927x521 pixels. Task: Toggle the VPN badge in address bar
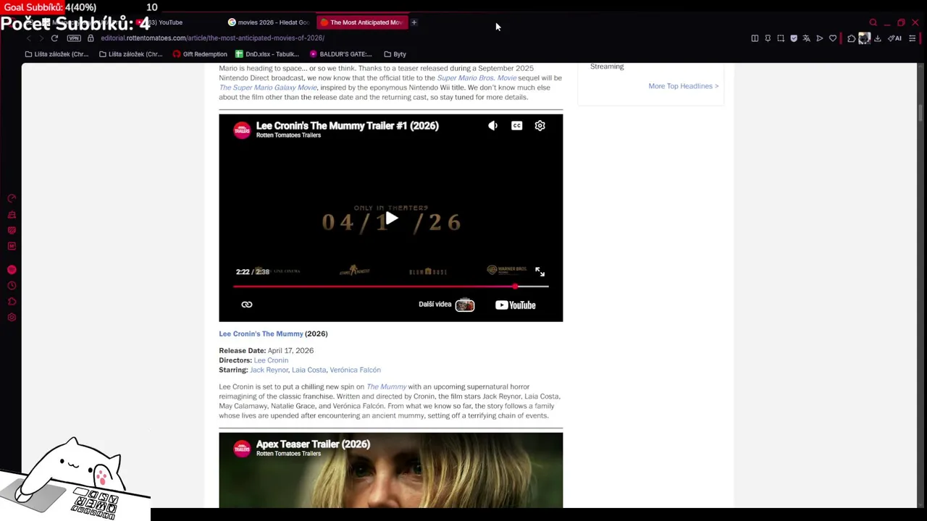point(74,38)
